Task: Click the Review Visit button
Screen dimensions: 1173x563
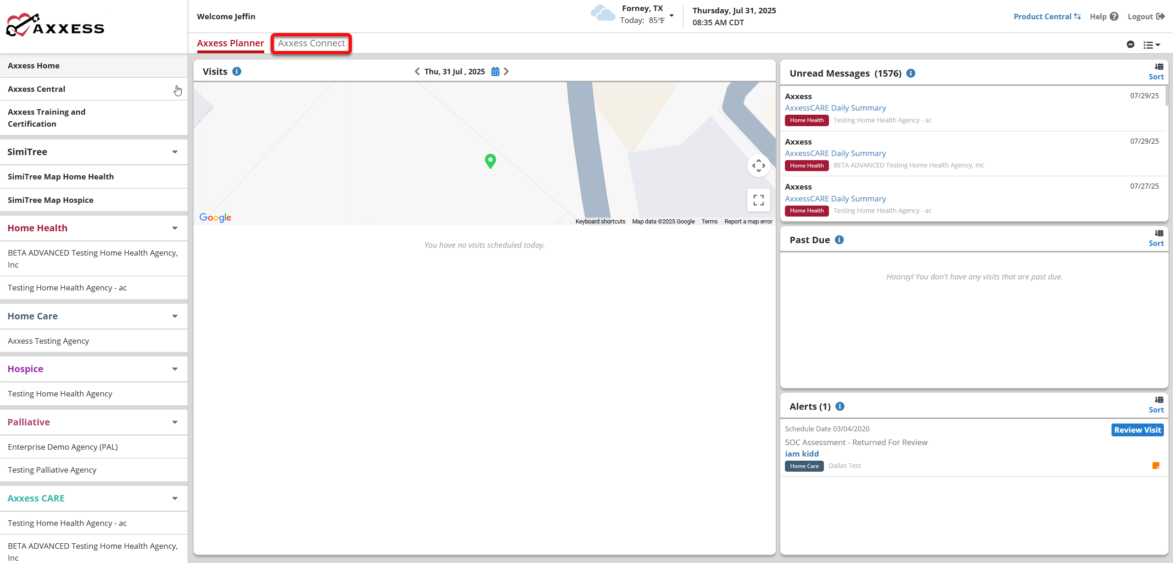Action: point(1137,430)
